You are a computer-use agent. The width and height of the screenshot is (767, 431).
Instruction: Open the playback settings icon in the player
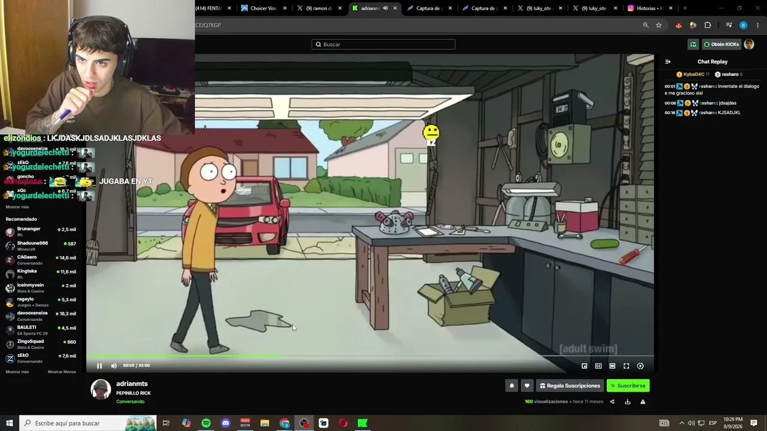(x=640, y=366)
